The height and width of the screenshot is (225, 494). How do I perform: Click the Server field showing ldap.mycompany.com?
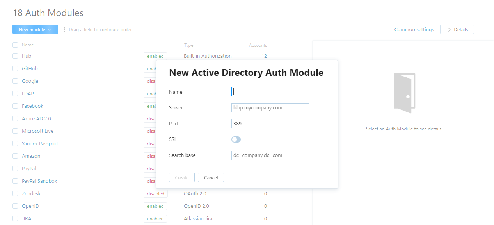click(x=270, y=107)
